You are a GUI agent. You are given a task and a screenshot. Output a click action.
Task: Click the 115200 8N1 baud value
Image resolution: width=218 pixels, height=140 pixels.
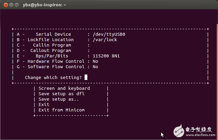(106, 56)
